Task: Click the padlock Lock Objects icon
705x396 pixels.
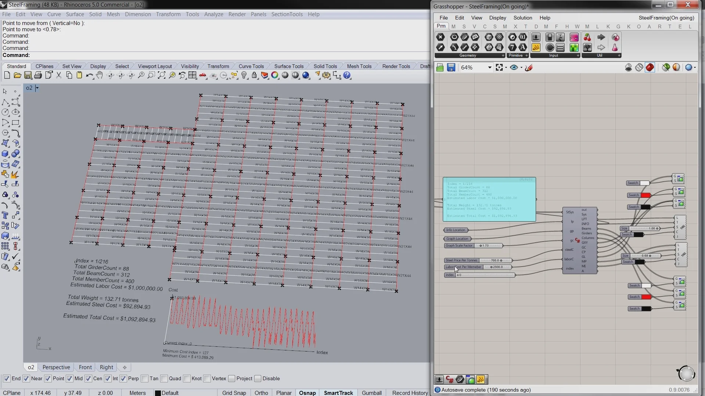Action: (x=254, y=75)
